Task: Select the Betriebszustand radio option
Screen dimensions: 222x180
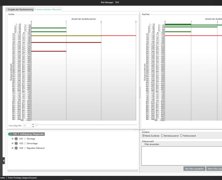Action: pos(162,136)
